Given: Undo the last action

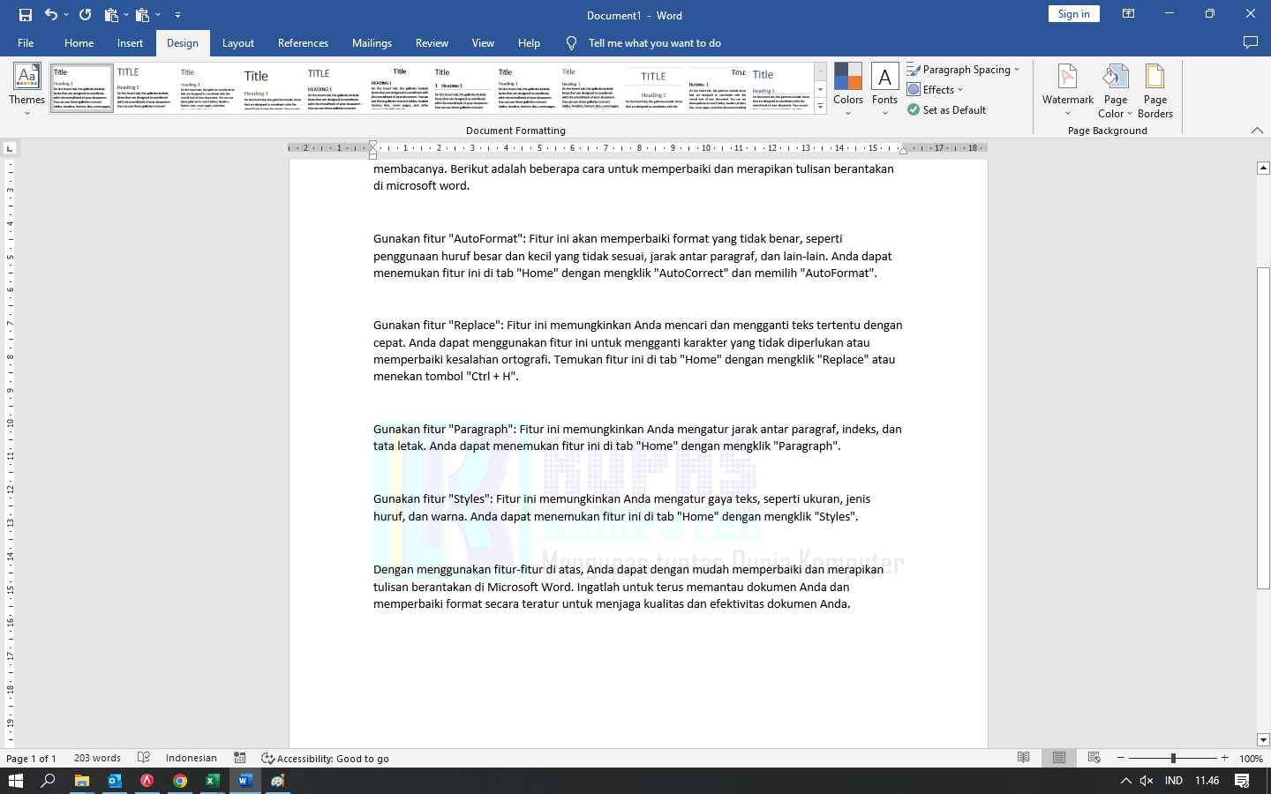Looking at the screenshot, I should click(x=51, y=15).
